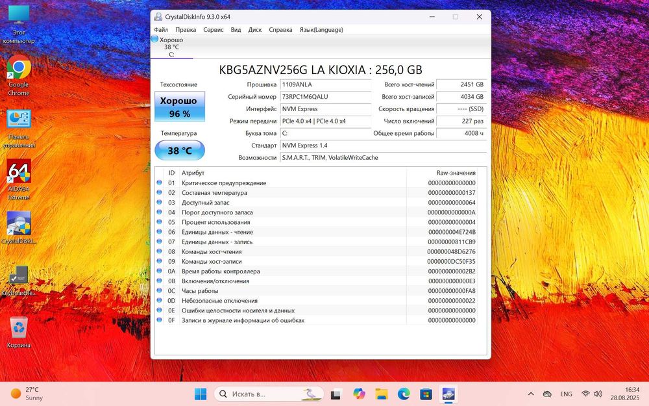
Task: Select row 05 Процент использования
Action: click(x=316, y=222)
